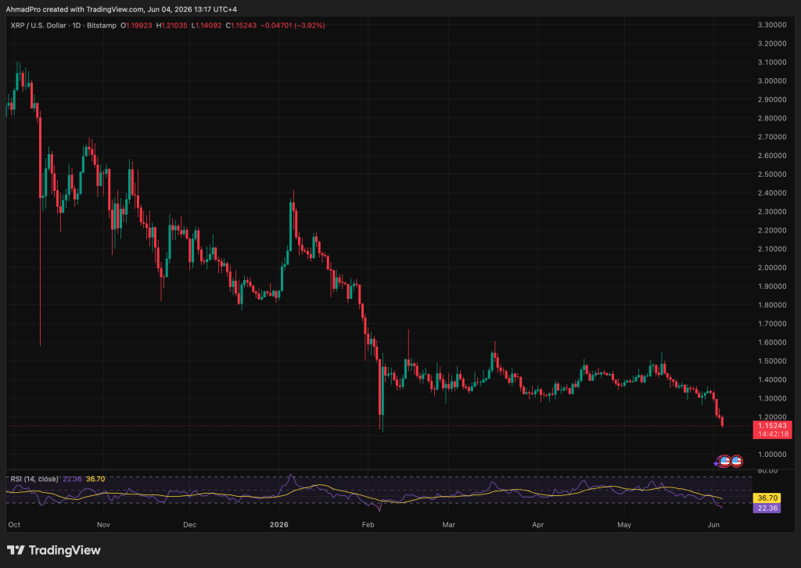Click the Jun label on the time axis
The height and width of the screenshot is (568, 801).
point(713,525)
